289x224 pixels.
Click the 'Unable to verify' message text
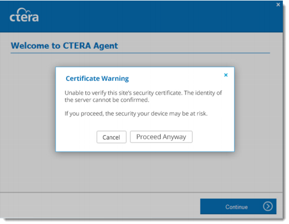click(x=143, y=96)
